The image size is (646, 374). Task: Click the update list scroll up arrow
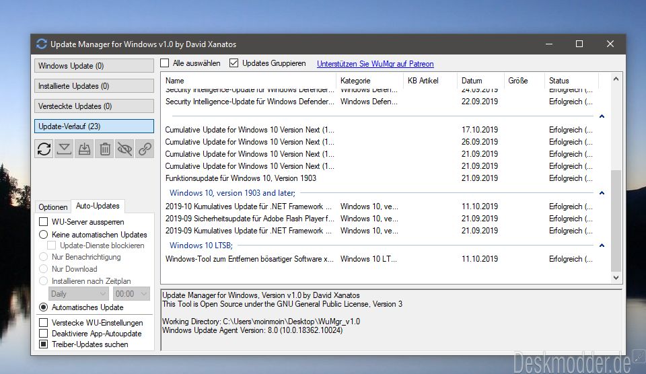(616, 79)
